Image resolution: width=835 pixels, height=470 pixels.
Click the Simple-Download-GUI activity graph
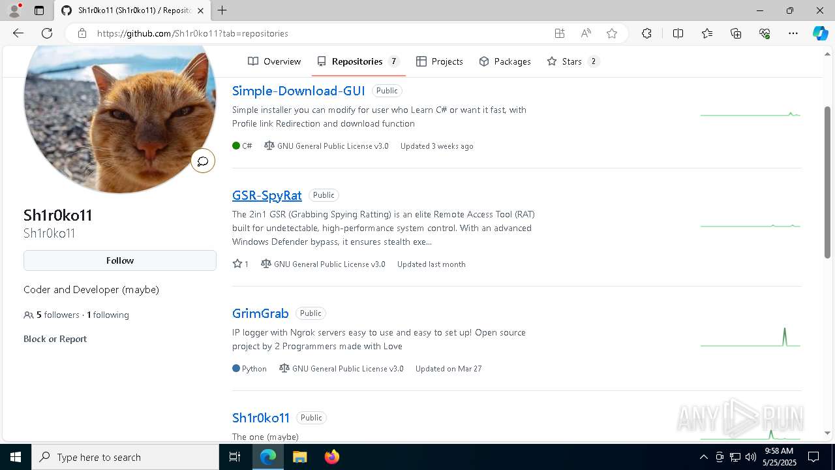(750, 114)
